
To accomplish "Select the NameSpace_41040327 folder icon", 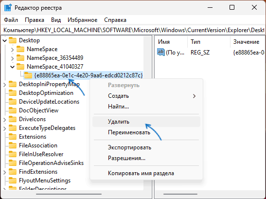I will (x=20, y=67).
